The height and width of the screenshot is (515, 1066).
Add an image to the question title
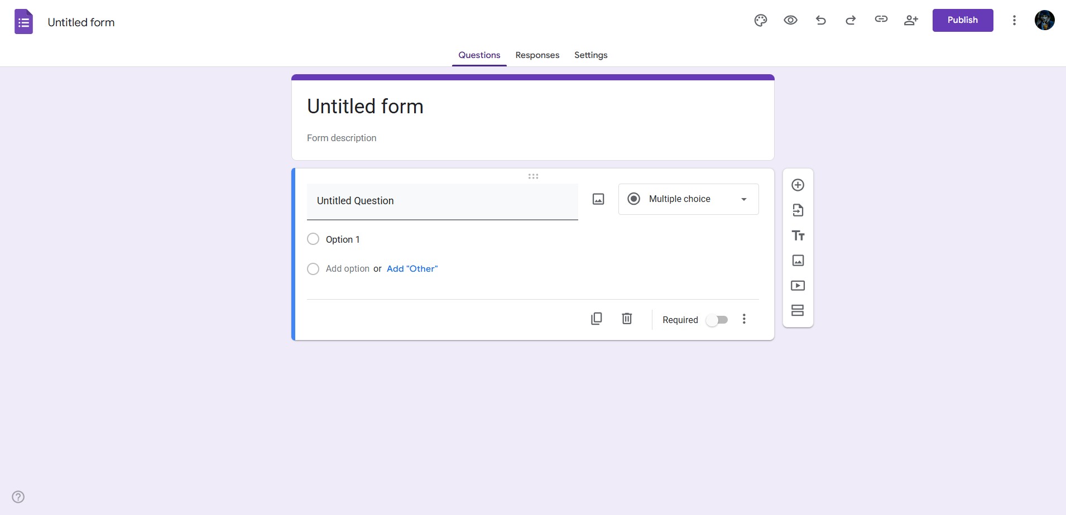(x=598, y=199)
